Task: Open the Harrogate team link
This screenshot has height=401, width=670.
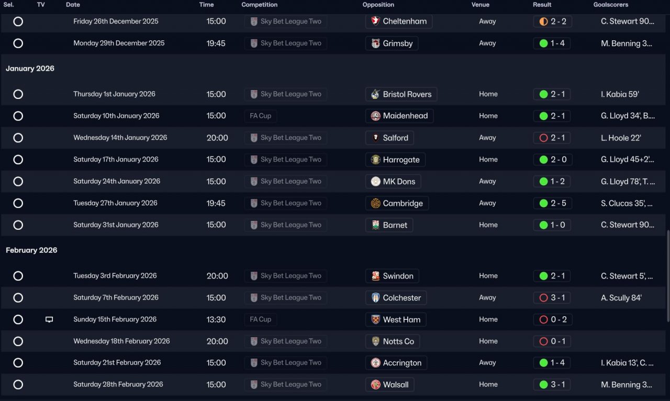Action: [x=401, y=160]
